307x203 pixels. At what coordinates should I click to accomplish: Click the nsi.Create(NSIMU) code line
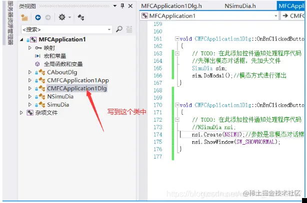pyautogui.click(x=248, y=135)
